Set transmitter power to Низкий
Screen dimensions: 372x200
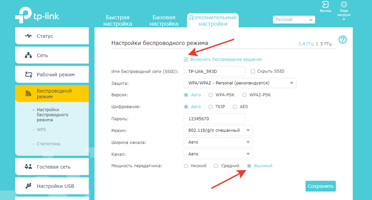pos(186,166)
